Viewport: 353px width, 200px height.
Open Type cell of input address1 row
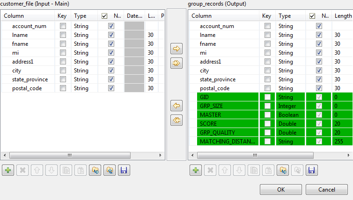coord(85,62)
